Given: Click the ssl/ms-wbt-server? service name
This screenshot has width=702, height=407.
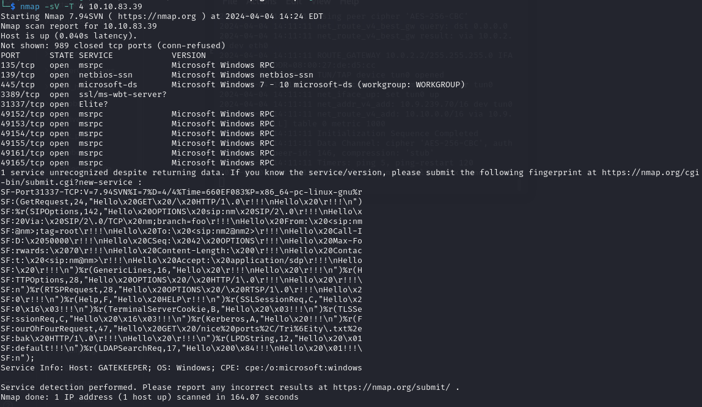Looking at the screenshot, I should point(123,95).
